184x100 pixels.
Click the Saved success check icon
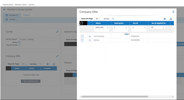click(x=7, y=19)
